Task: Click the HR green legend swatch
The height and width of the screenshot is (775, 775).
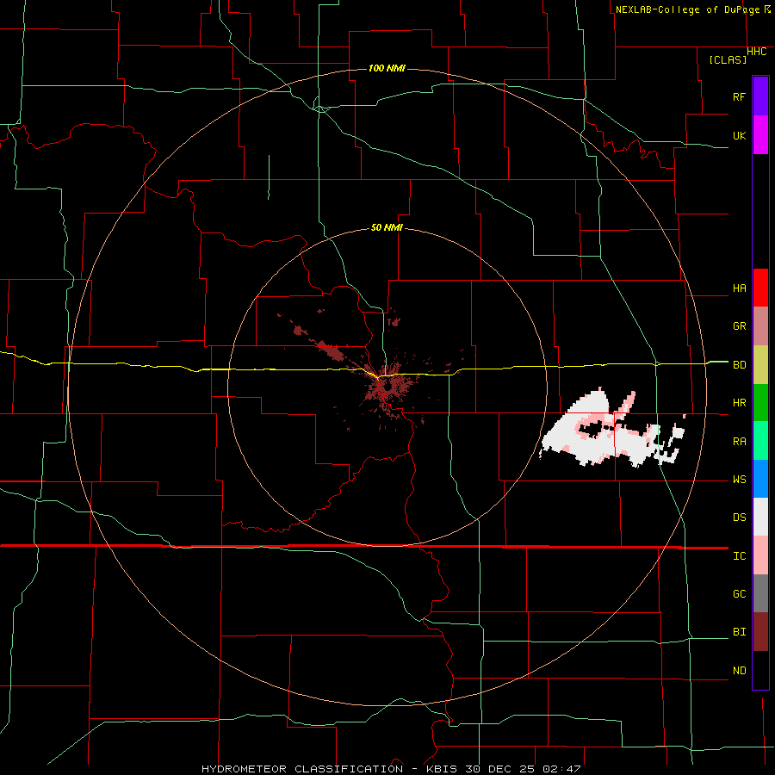Action: 760,403
